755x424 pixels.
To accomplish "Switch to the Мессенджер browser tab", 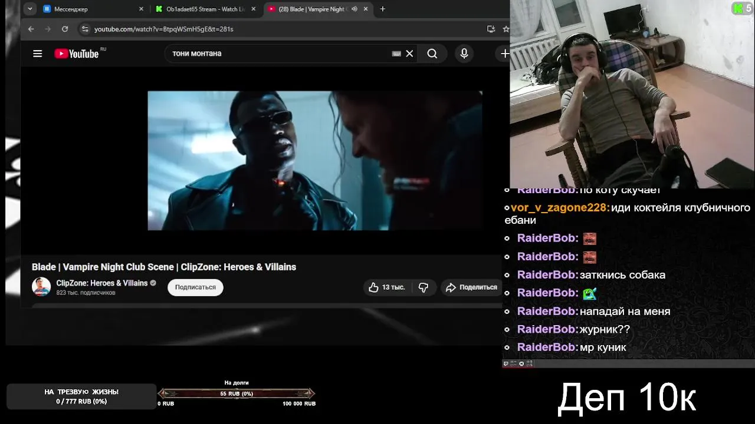I will [x=93, y=9].
